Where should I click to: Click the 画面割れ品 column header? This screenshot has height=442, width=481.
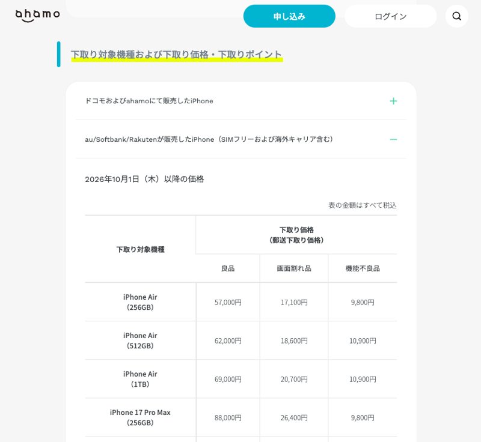(x=294, y=268)
